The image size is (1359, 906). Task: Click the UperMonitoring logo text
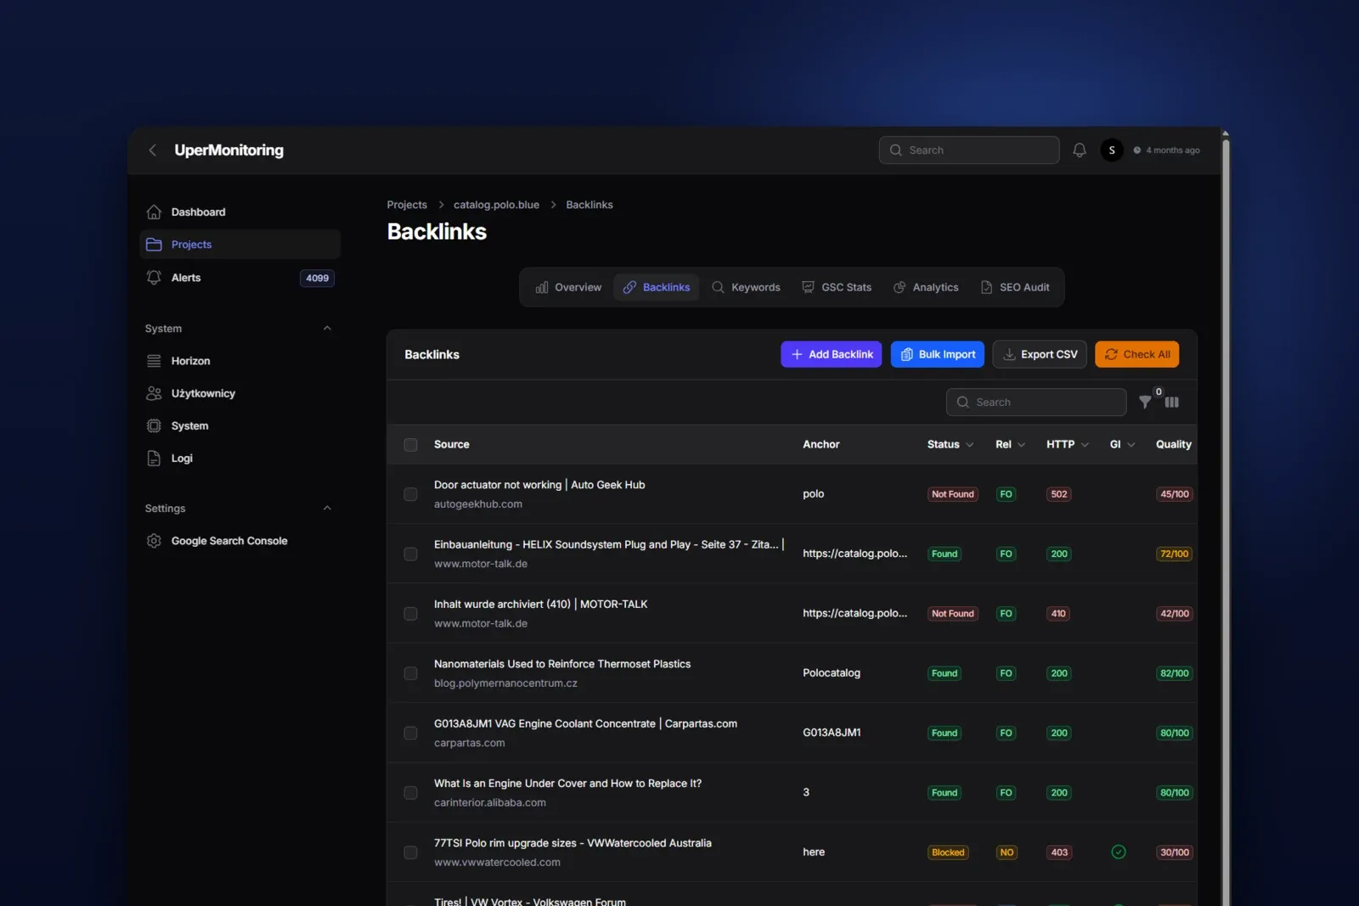point(229,150)
